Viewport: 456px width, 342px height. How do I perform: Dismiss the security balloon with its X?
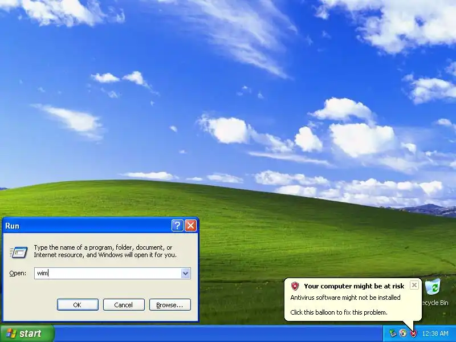pos(414,285)
